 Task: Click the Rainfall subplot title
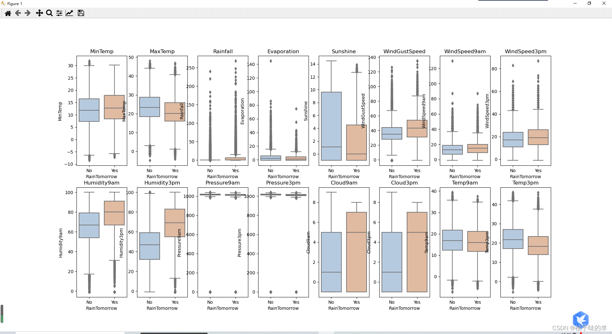[223, 51]
